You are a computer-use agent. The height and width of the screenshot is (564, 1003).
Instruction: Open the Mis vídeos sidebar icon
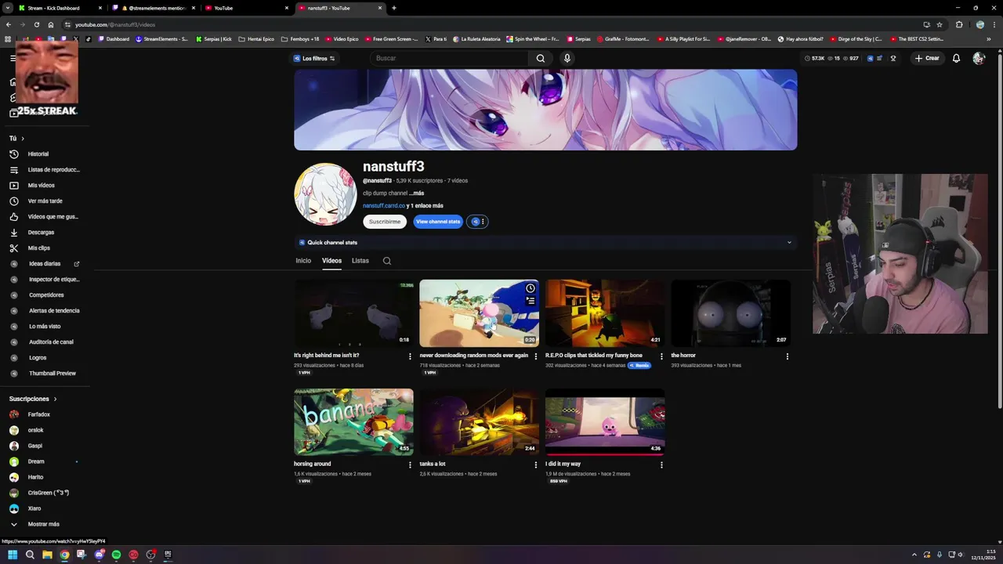pyautogui.click(x=13, y=186)
